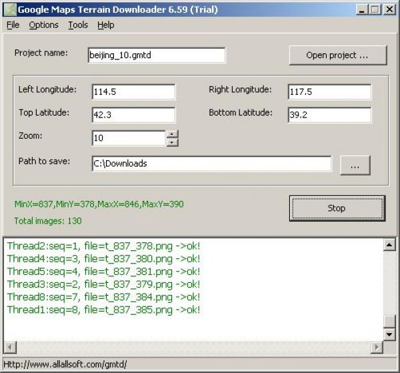Click the MinX=837 tile range text
This screenshot has width=400, height=373.
[x=99, y=204]
